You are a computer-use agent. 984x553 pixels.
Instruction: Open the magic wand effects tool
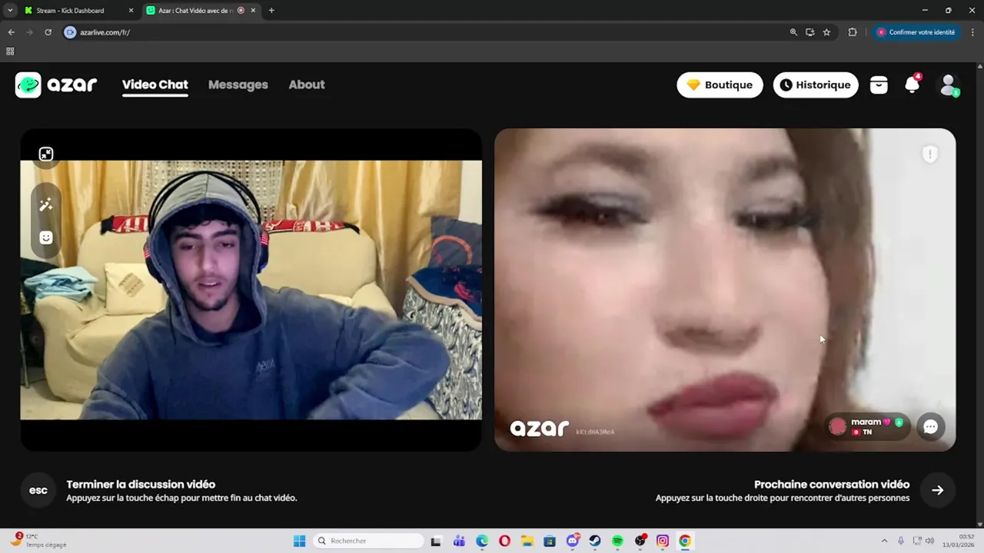point(46,204)
